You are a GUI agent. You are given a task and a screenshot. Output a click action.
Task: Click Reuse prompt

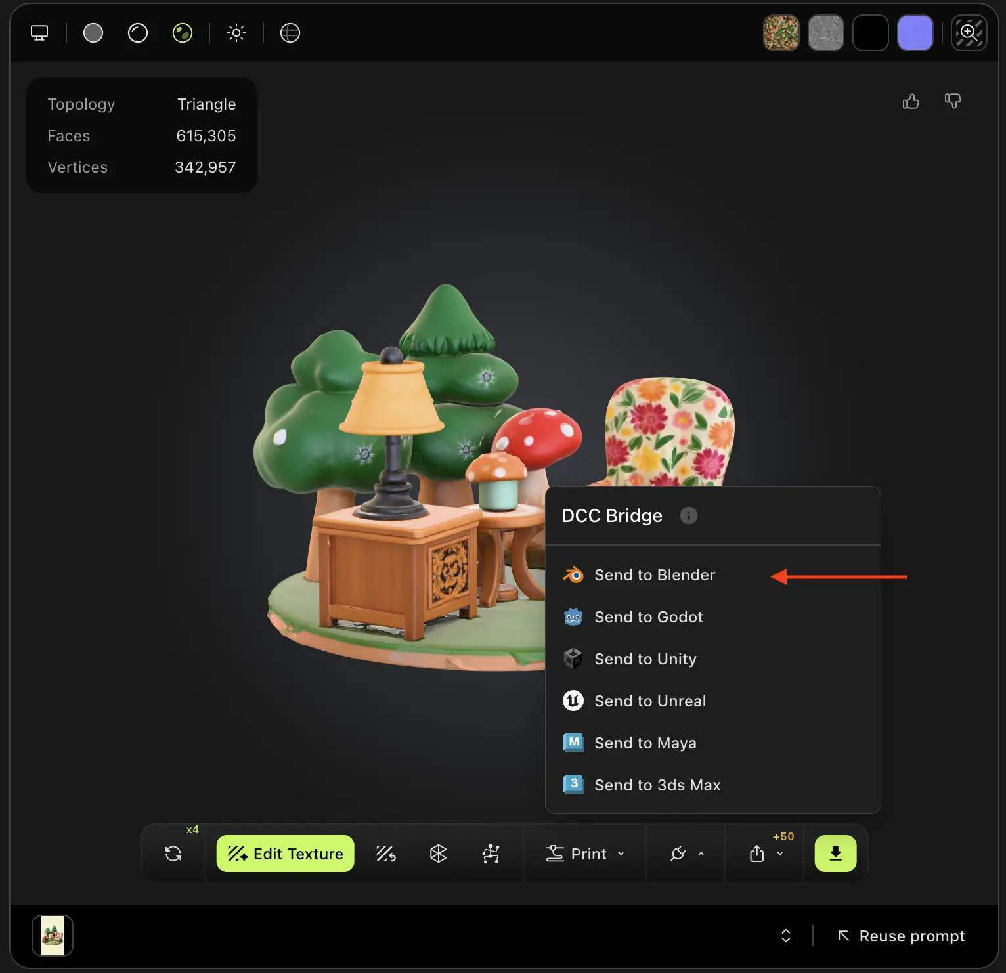click(x=902, y=936)
